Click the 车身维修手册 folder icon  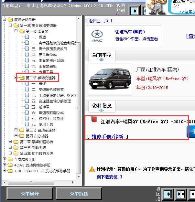[10, 159]
